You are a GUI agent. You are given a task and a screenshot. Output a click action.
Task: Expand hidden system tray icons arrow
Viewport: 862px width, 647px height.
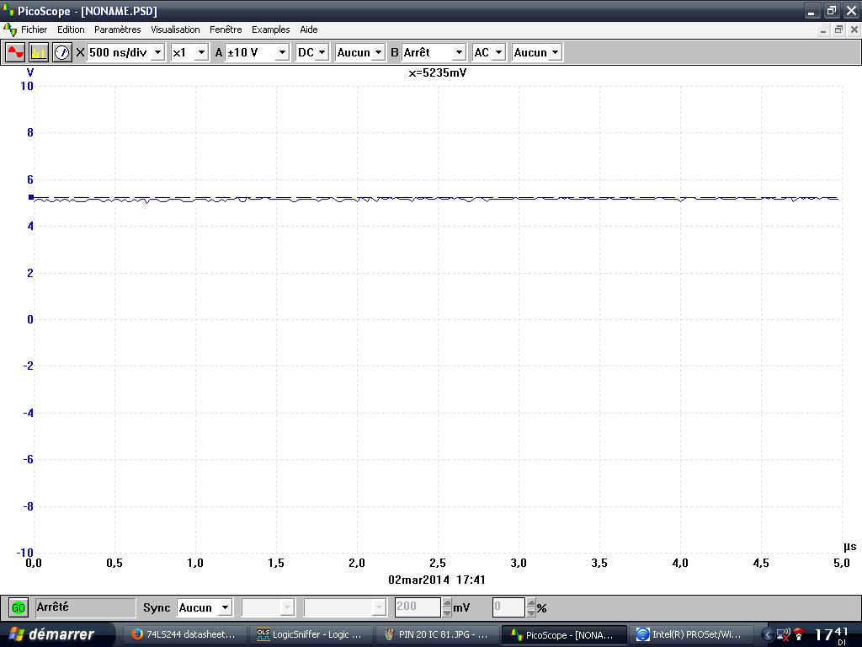[x=768, y=635]
